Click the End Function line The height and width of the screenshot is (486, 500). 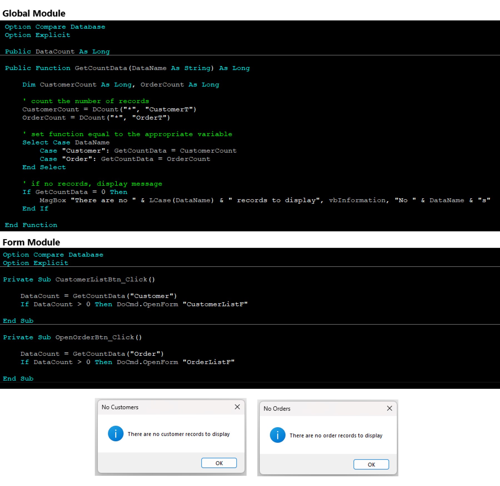(31, 225)
